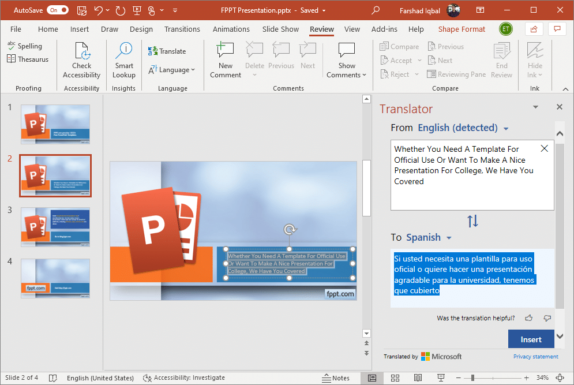Click the Translate button in ribbon
This screenshot has width=574, height=385.
click(x=167, y=51)
